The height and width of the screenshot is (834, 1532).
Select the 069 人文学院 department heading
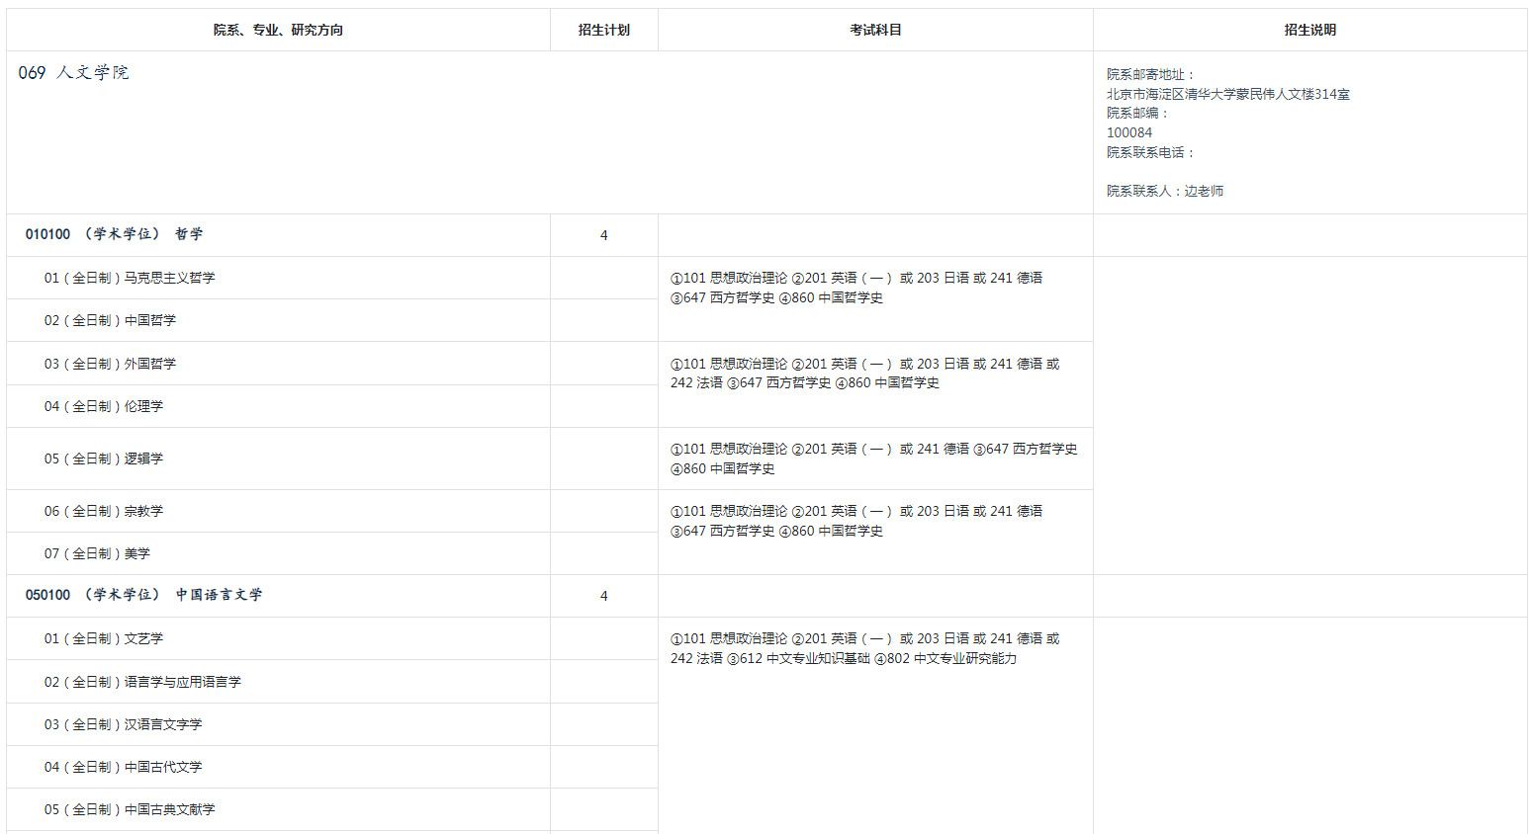coord(74,73)
